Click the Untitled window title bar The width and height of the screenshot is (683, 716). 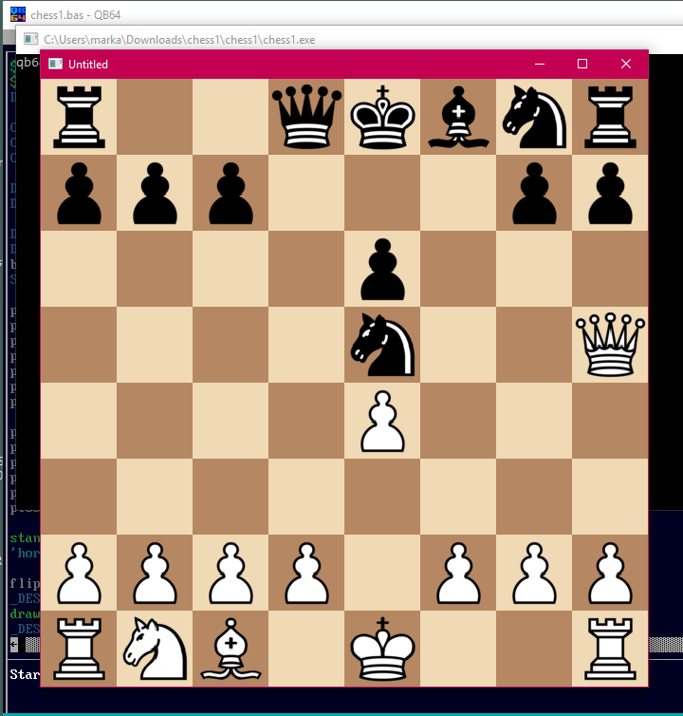pyautogui.click(x=285, y=64)
